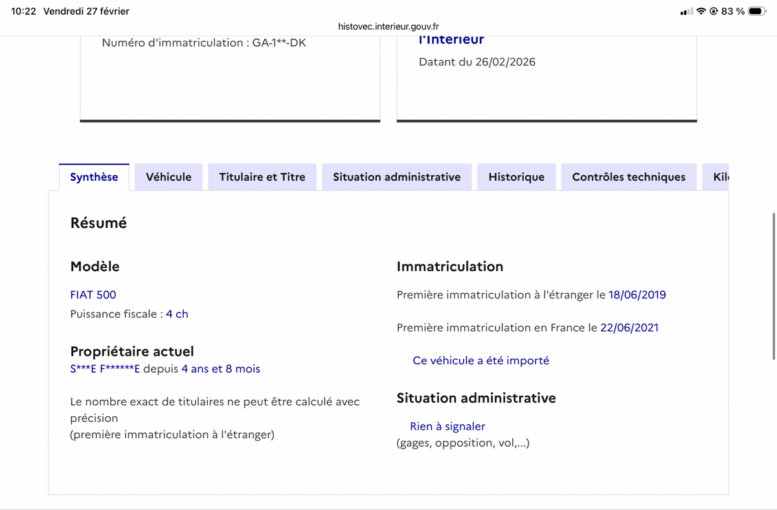Open the FIAT 500 model link
The image size is (777, 510).
pyautogui.click(x=93, y=294)
